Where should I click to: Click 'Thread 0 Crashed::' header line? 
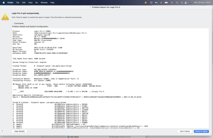[x=39, y=103]
